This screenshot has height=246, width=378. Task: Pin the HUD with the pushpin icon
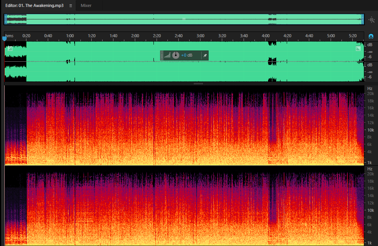(x=205, y=55)
